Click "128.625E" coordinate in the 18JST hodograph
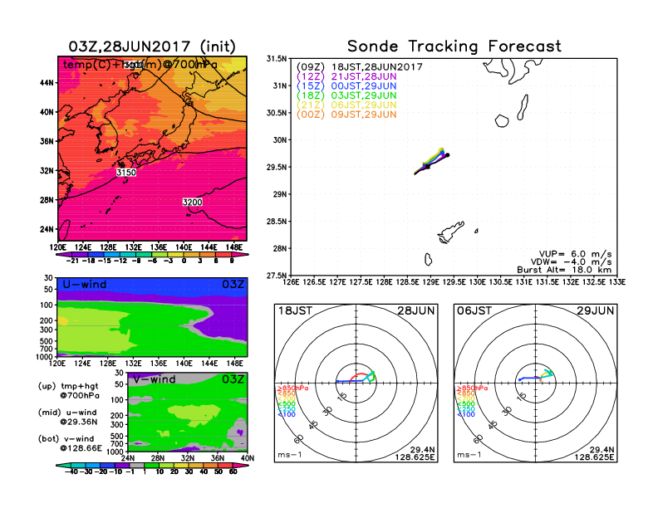This screenshot has width=658, height=508. 415,457
